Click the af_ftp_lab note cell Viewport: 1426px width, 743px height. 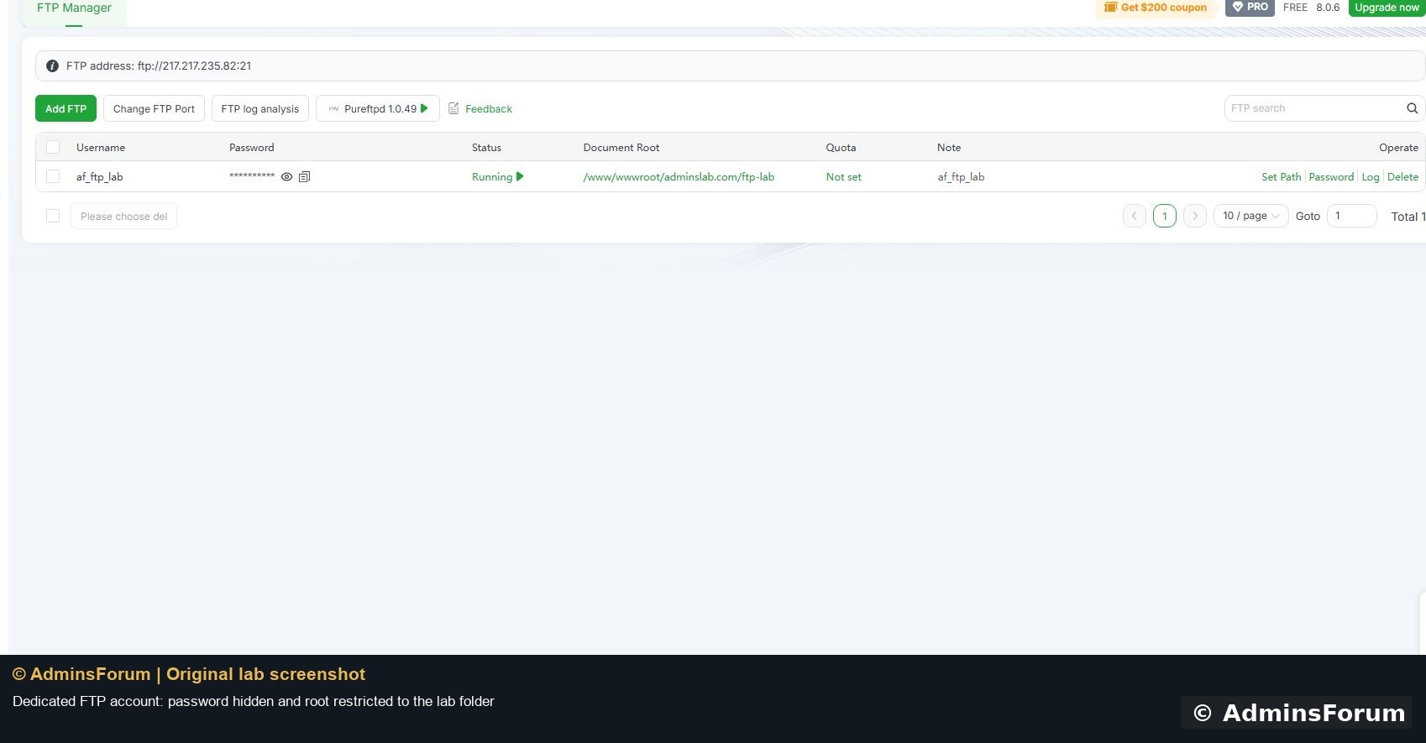point(961,177)
